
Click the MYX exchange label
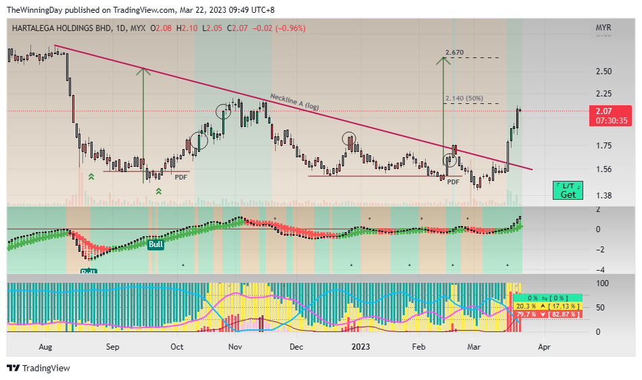click(138, 28)
